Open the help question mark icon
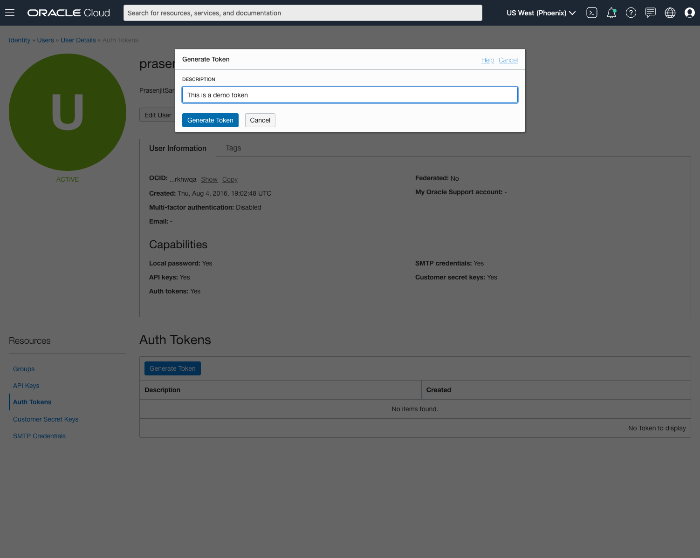The height and width of the screenshot is (558, 700). point(631,13)
